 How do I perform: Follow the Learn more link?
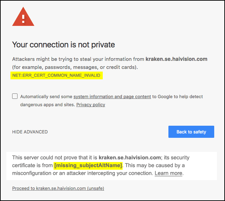click(168, 173)
